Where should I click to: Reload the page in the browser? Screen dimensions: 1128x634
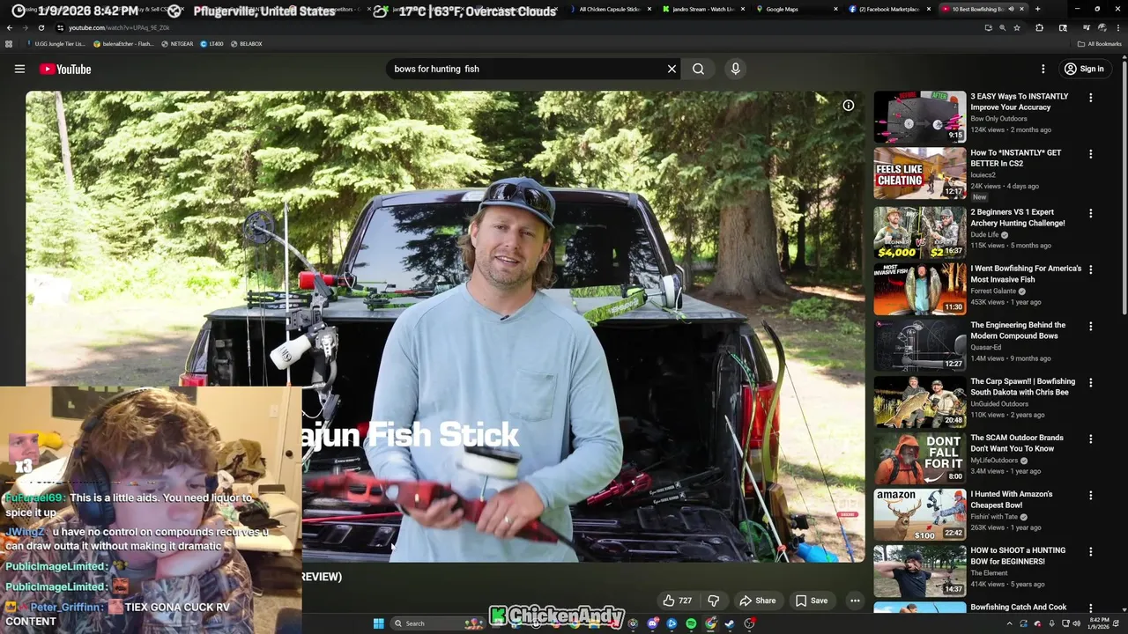41,27
